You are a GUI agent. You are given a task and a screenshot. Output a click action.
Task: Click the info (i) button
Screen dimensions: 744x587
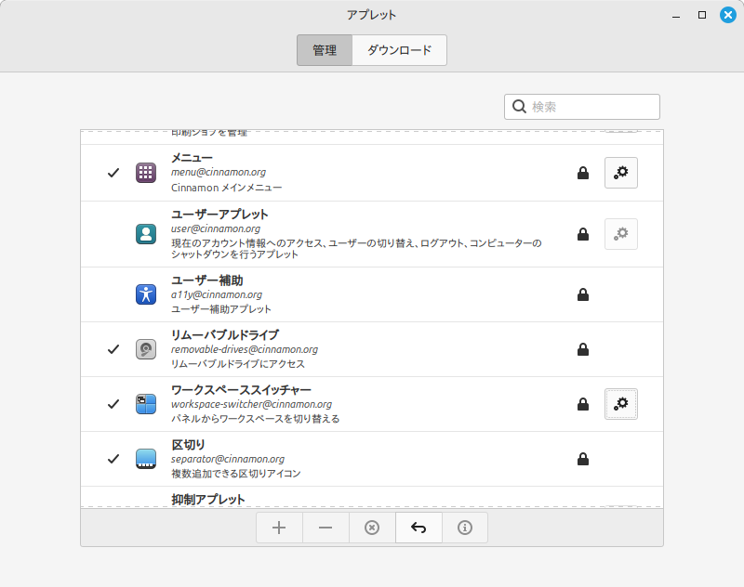[465, 528]
